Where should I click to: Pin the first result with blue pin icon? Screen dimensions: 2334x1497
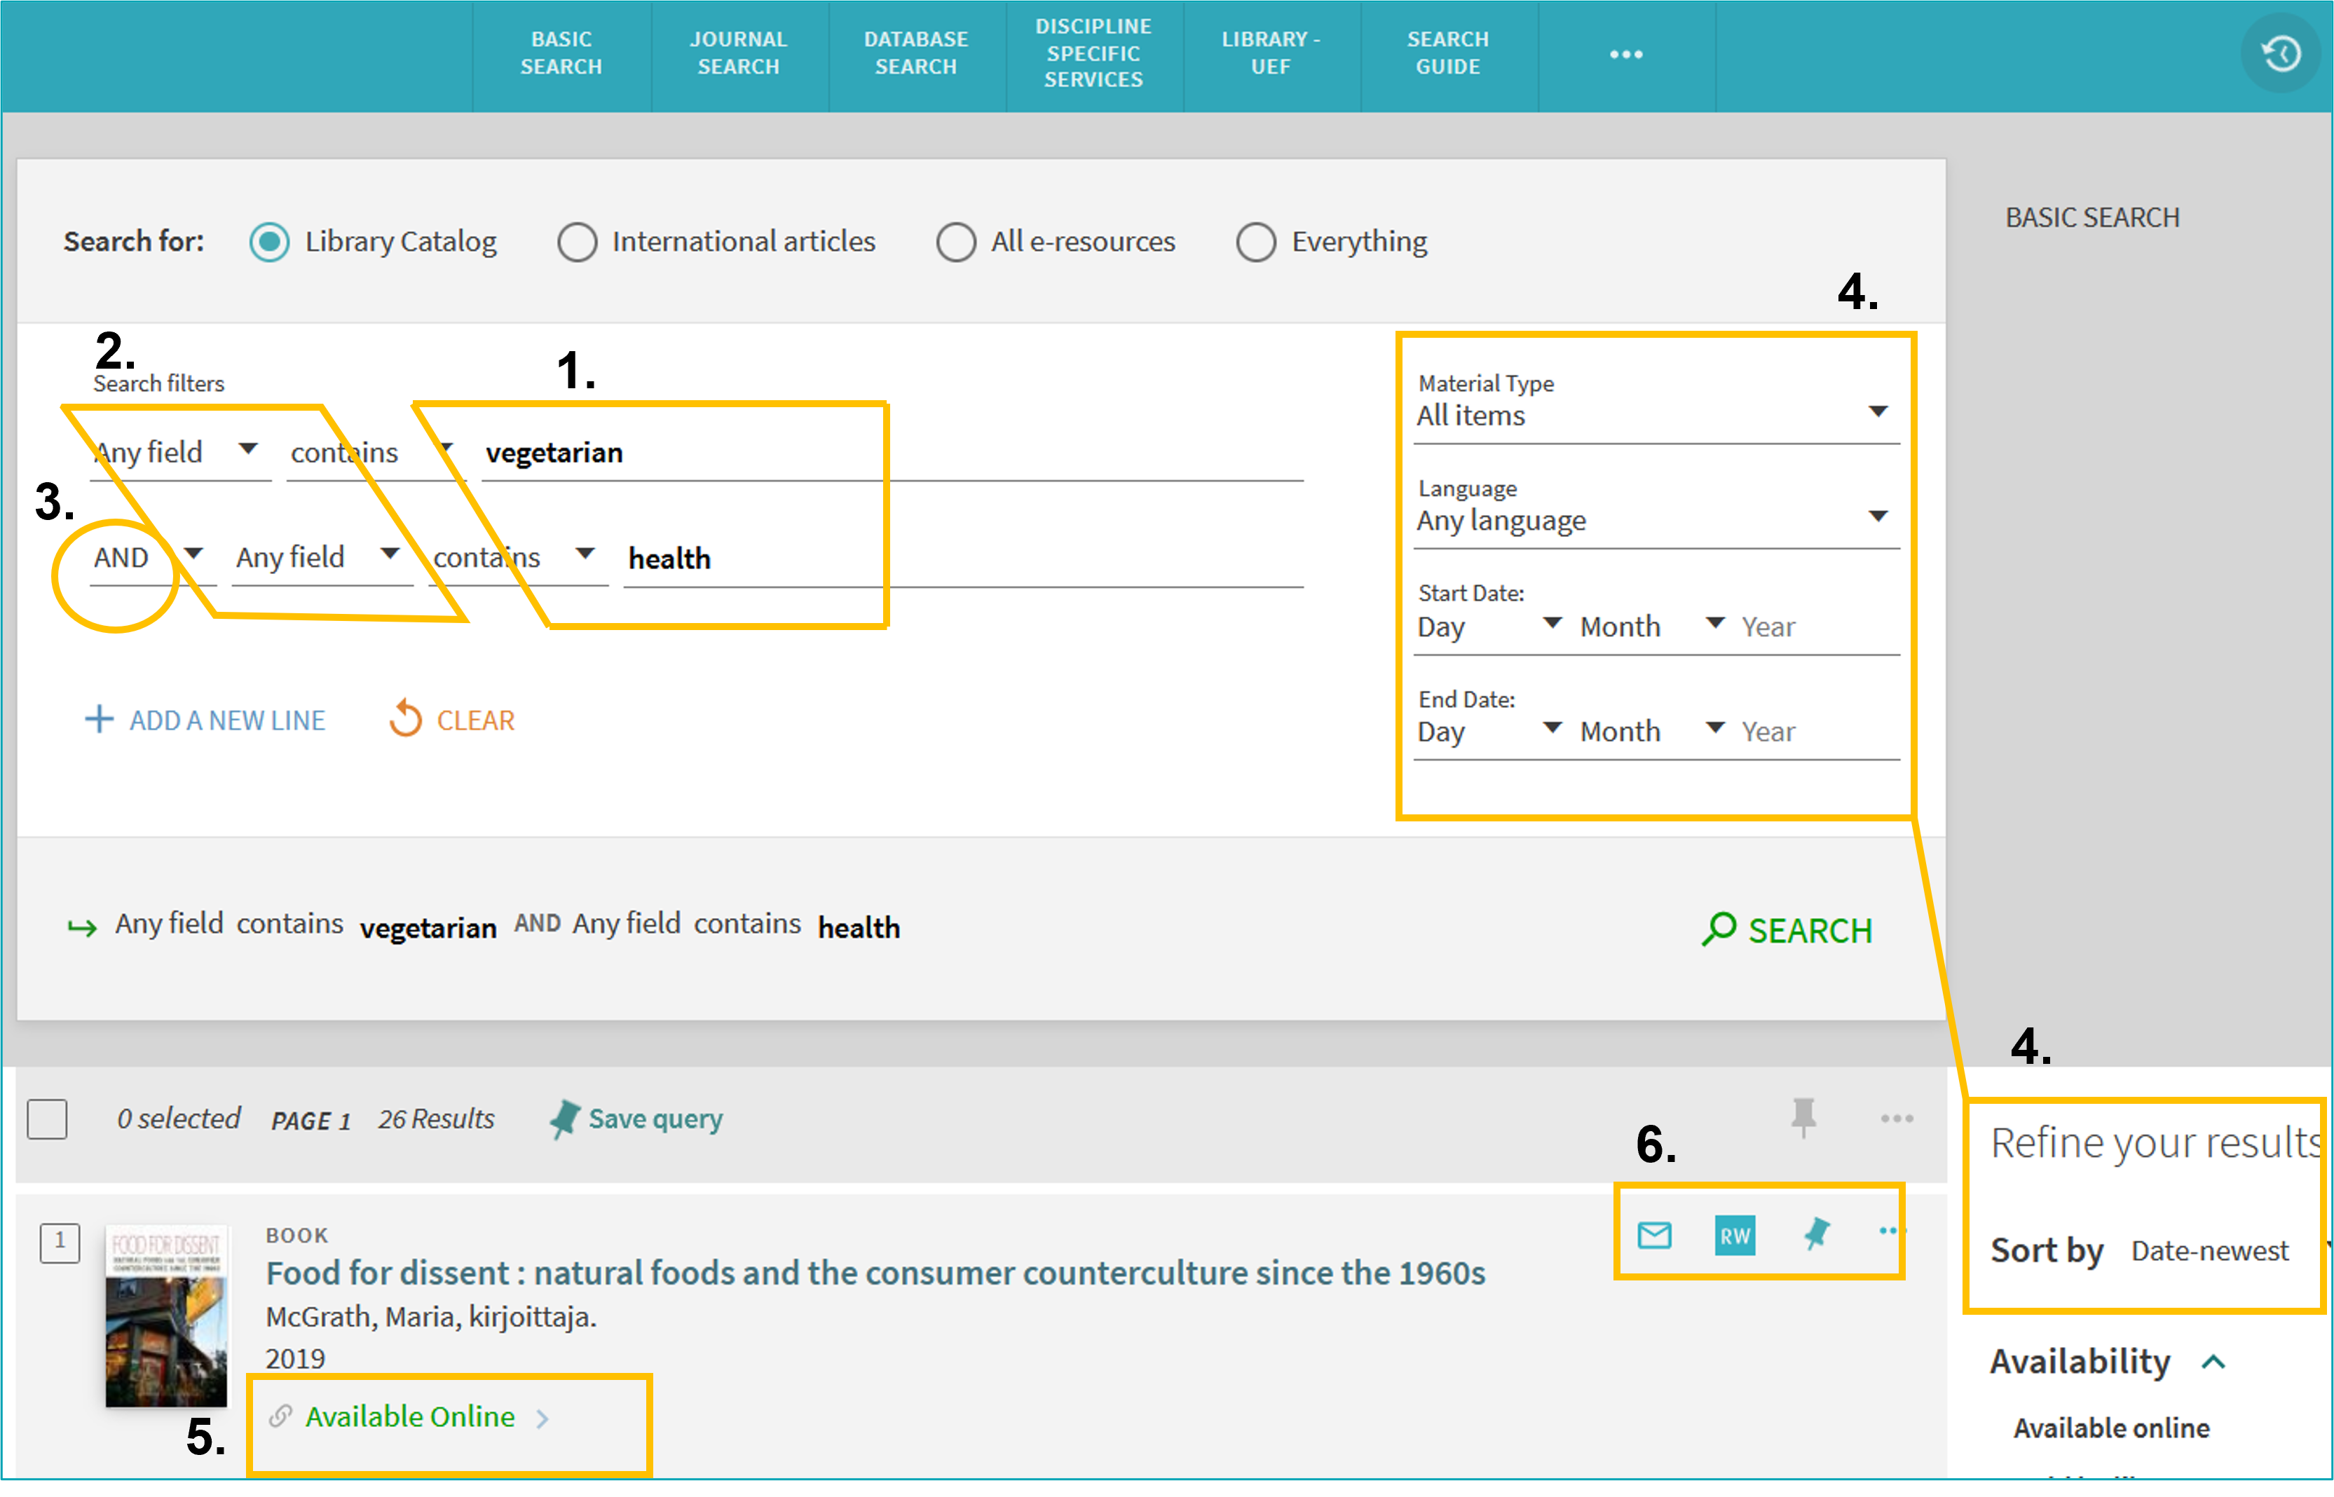[x=1816, y=1233]
